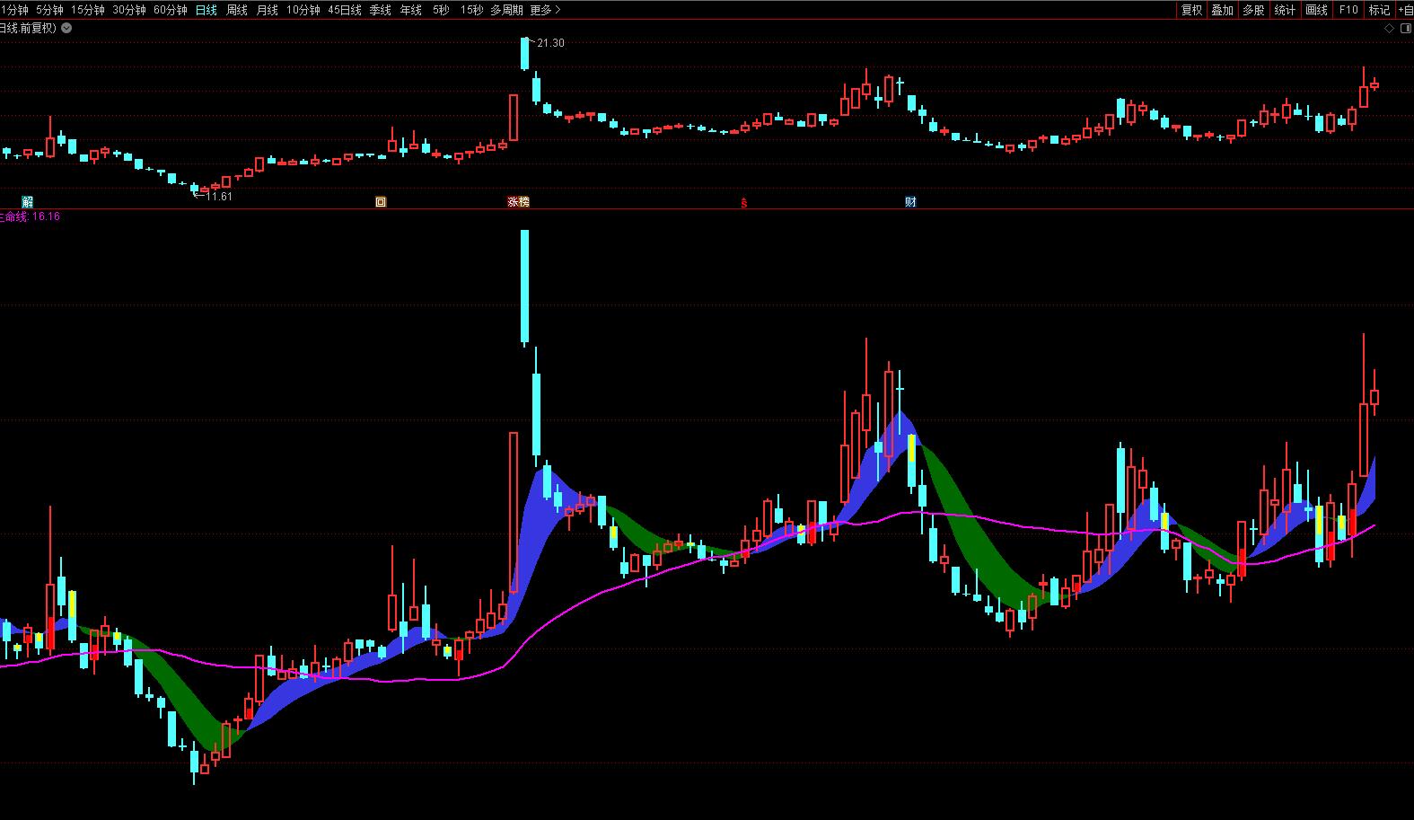Toggle the side panel layout icon
1414x820 pixels.
[1405, 28]
